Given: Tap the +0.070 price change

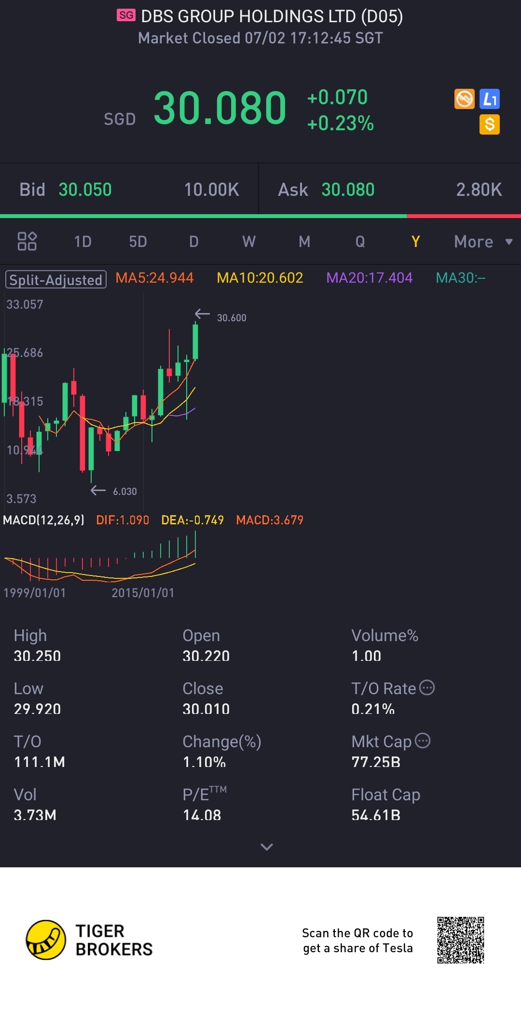Looking at the screenshot, I should [338, 97].
